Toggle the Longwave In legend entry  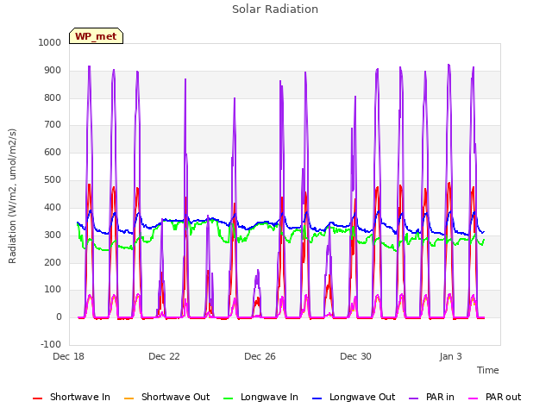(x=260, y=397)
